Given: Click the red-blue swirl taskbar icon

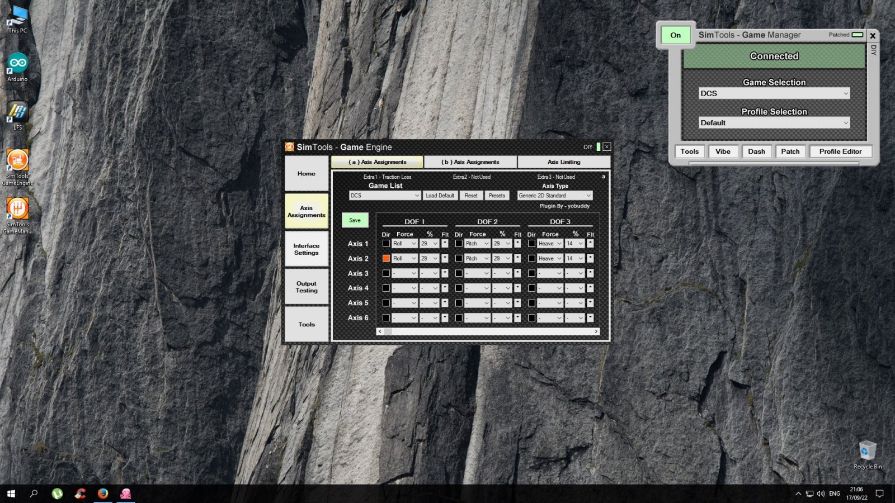Looking at the screenshot, I should coord(80,493).
